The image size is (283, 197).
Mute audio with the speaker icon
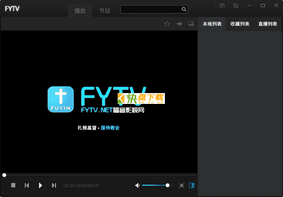pos(137,185)
